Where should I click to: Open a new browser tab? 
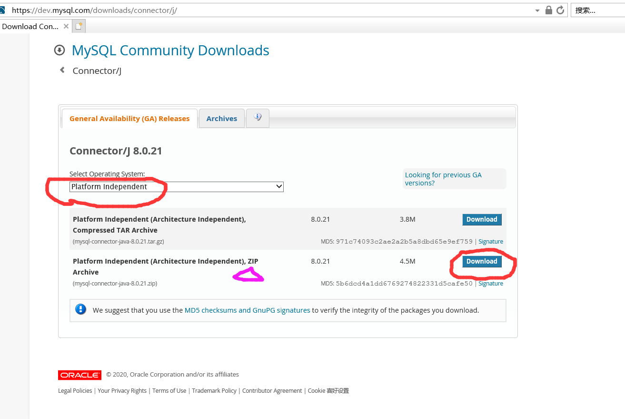[x=79, y=26]
